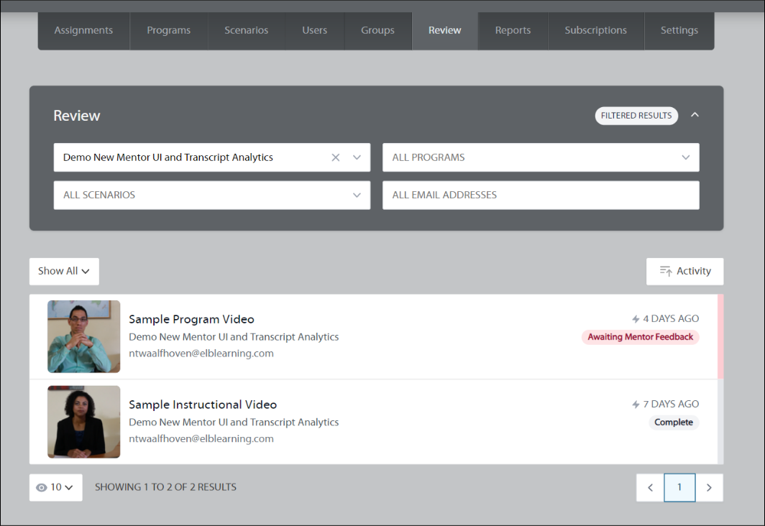The height and width of the screenshot is (526, 765).
Task: Go to the previous results page
Action: click(650, 487)
